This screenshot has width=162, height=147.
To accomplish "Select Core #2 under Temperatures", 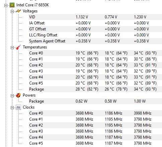I will click(95, 65).
